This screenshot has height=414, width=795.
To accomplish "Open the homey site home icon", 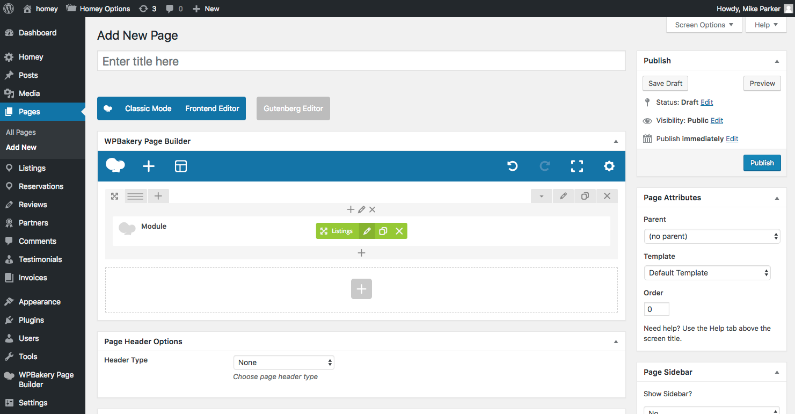I will (x=27, y=9).
